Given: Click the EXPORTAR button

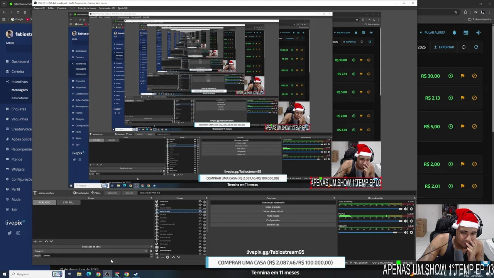Looking at the screenshot, I should coord(444,47).
